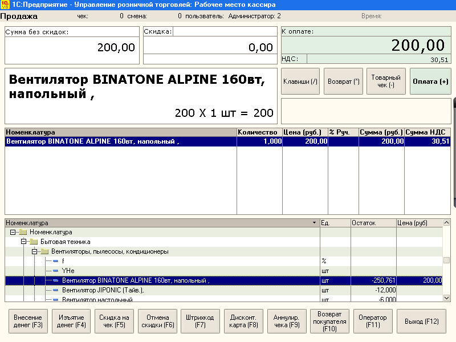Click the Количество column header
Viewport: 456px width, 342px height.
[259, 132]
